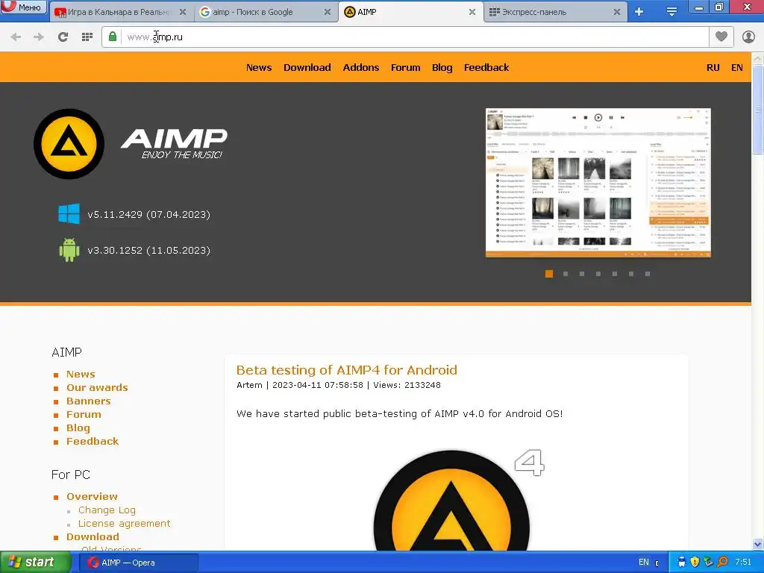Click the green padlock security icon
The height and width of the screenshot is (573, 764).
point(113,37)
